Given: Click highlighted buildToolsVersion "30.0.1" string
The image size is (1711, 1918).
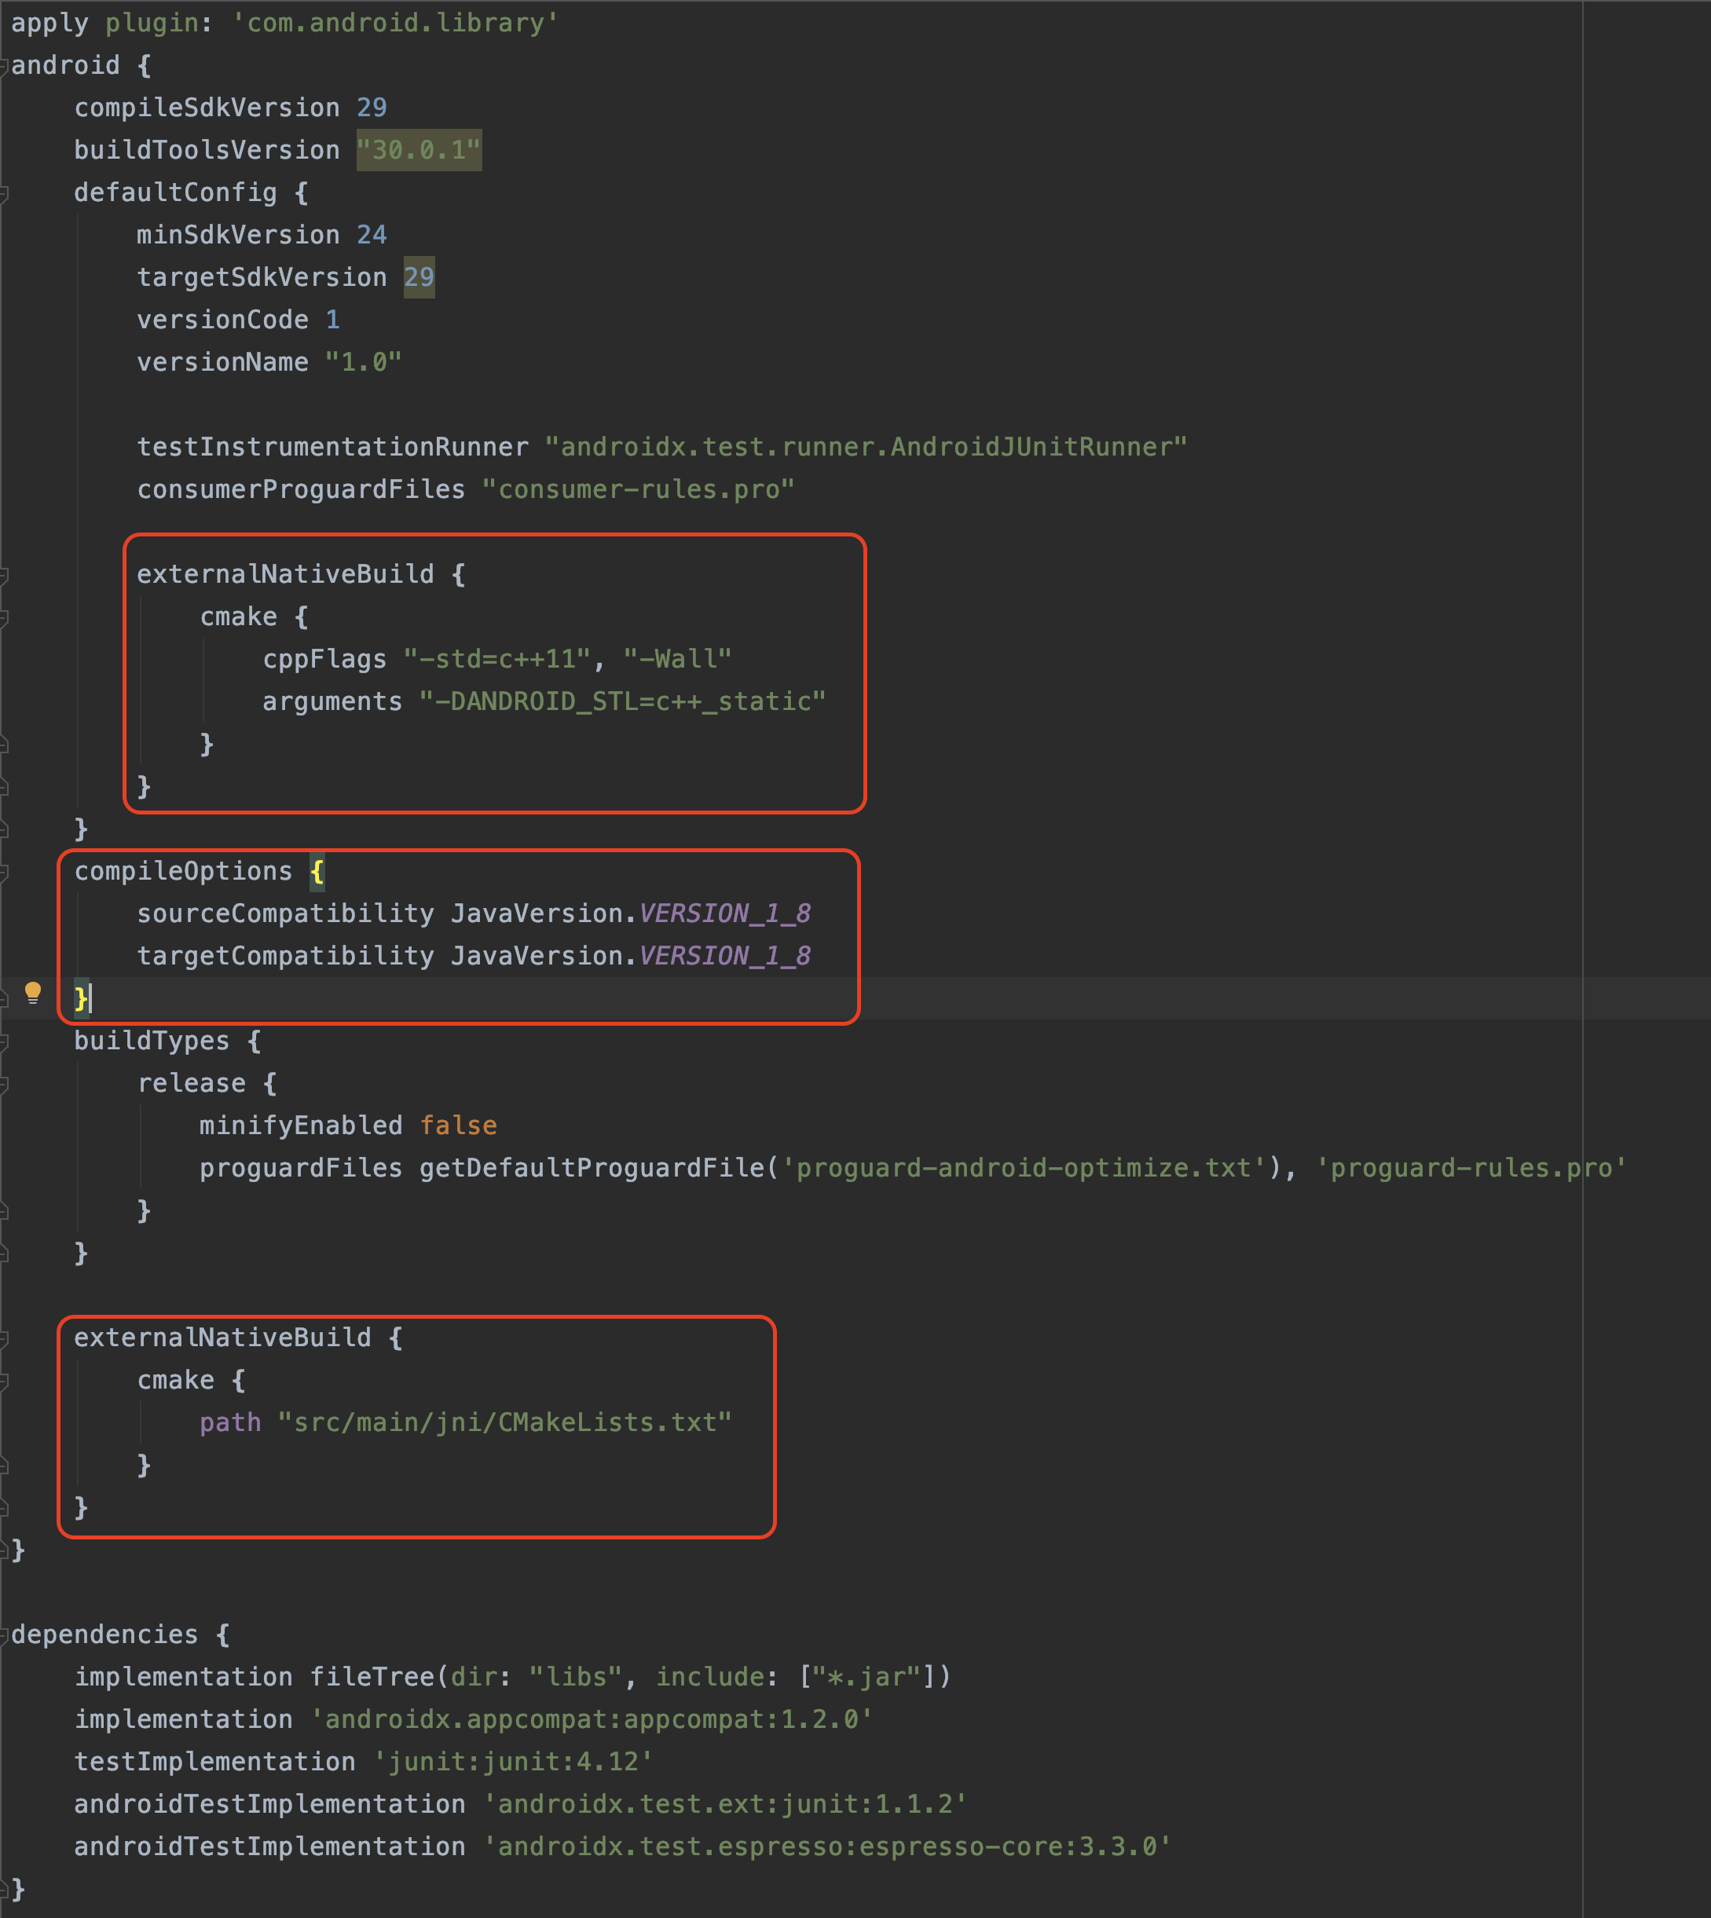Looking at the screenshot, I should [x=419, y=150].
